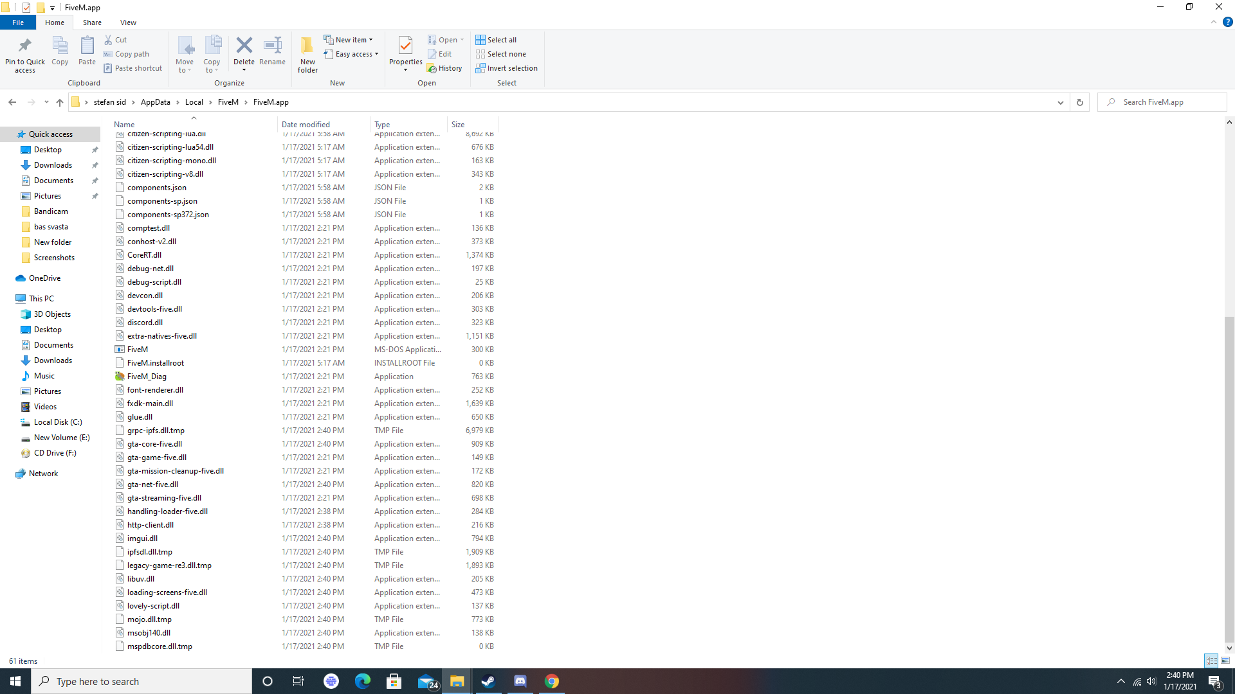Screen dimensions: 1235x694
Task: Click the Pin to Quick access icon
Action: pyautogui.click(x=25, y=46)
